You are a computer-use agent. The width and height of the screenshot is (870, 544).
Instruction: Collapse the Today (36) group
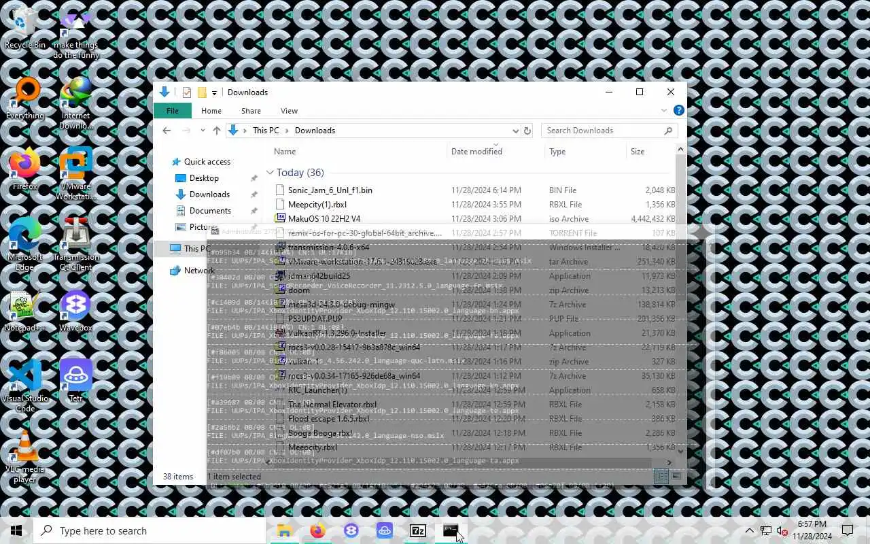tap(271, 173)
